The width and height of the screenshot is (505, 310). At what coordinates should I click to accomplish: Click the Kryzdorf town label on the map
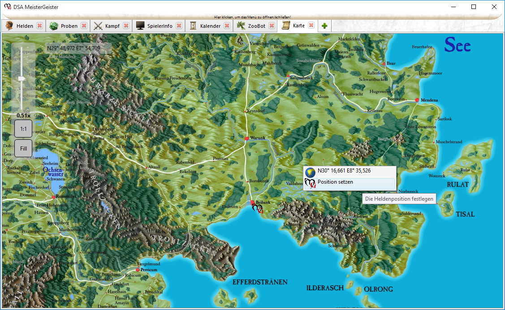256,111
